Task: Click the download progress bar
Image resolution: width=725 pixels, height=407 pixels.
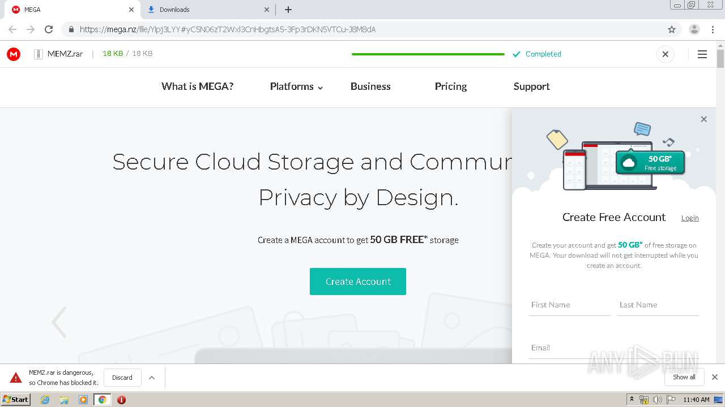Action: [428, 54]
